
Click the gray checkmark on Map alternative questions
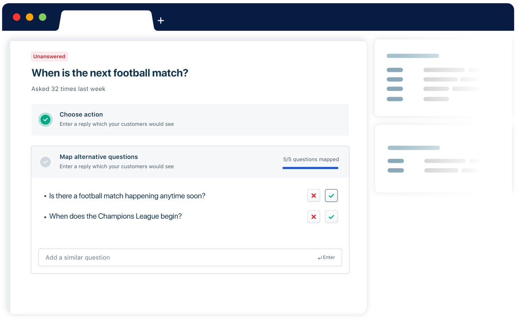(45, 162)
